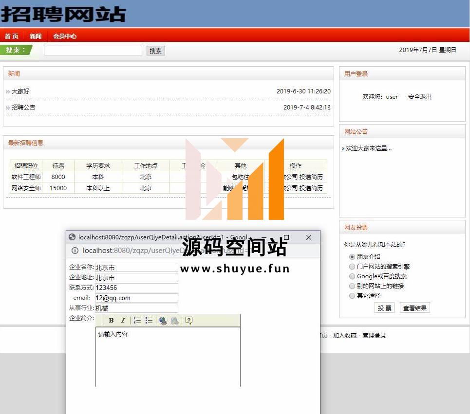Click the 本科以上 education cell
This screenshot has width=470, height=414.
tap(98, 188)
